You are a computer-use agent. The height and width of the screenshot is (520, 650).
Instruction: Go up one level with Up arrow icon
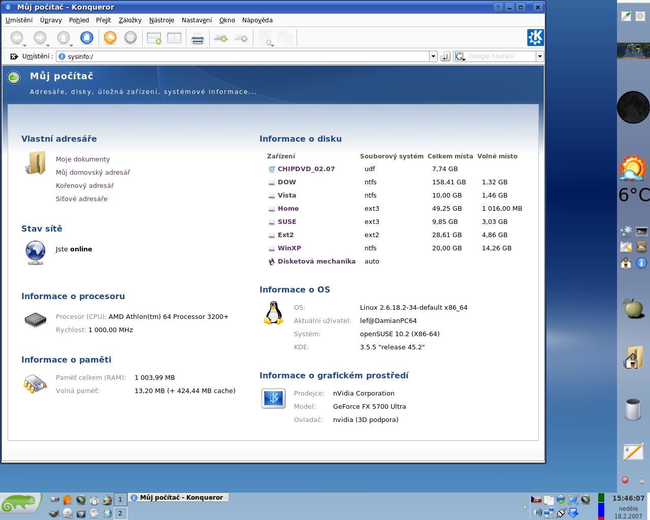pyautogui.click(x=63, y=38)
